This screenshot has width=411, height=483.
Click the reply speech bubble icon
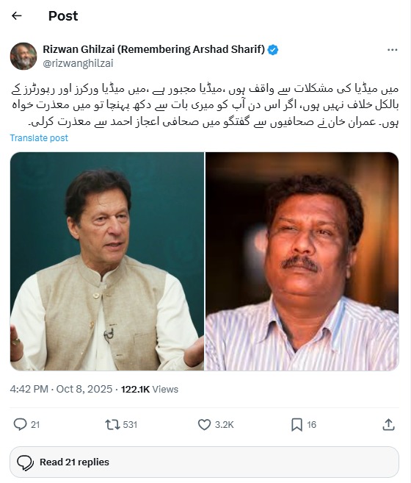[x=21, y=424]
